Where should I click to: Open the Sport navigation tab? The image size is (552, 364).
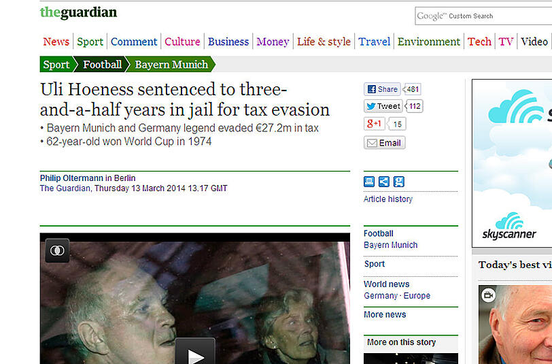(90, 42)
